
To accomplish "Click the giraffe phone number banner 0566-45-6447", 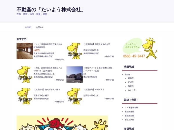I will [140, 48].
